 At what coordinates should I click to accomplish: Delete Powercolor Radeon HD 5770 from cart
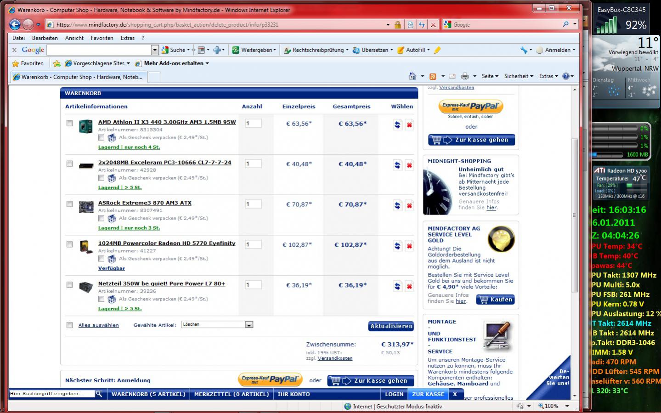[x=409, y=246]
